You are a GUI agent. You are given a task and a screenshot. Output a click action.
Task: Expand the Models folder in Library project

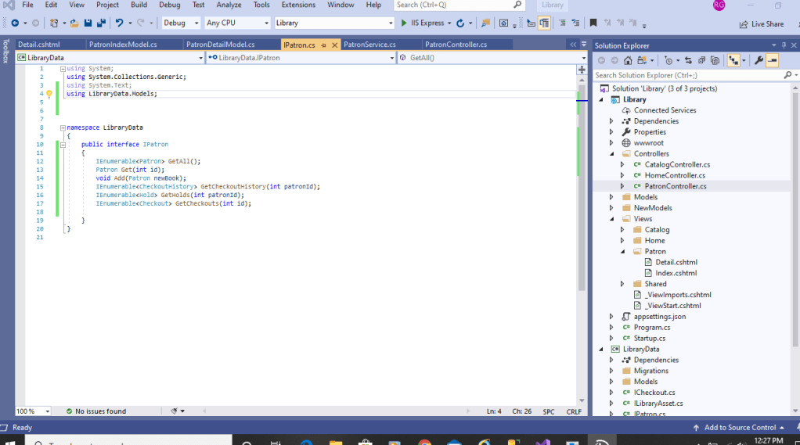(x=612, y=197)
